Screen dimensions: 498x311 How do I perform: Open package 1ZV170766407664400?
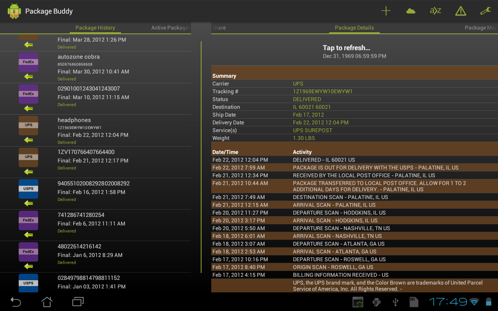[95, 162]
